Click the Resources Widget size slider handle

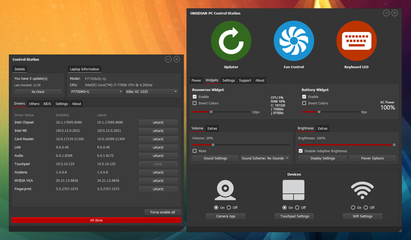click(211, 112)
